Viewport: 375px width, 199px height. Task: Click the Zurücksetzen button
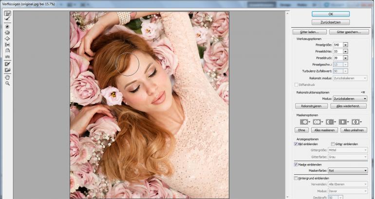pyautogui.click(x=331, y=22)
